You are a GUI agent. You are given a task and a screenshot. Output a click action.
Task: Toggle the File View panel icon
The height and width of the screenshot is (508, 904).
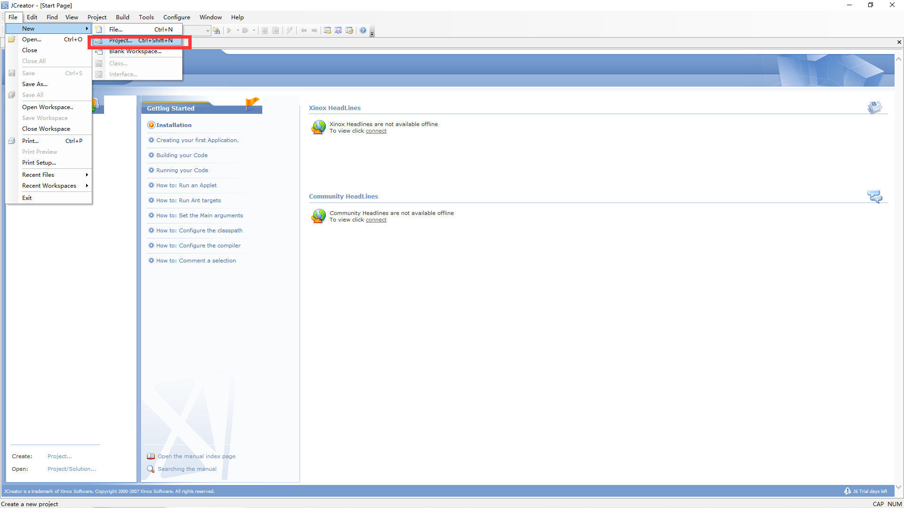click(327, 31)
